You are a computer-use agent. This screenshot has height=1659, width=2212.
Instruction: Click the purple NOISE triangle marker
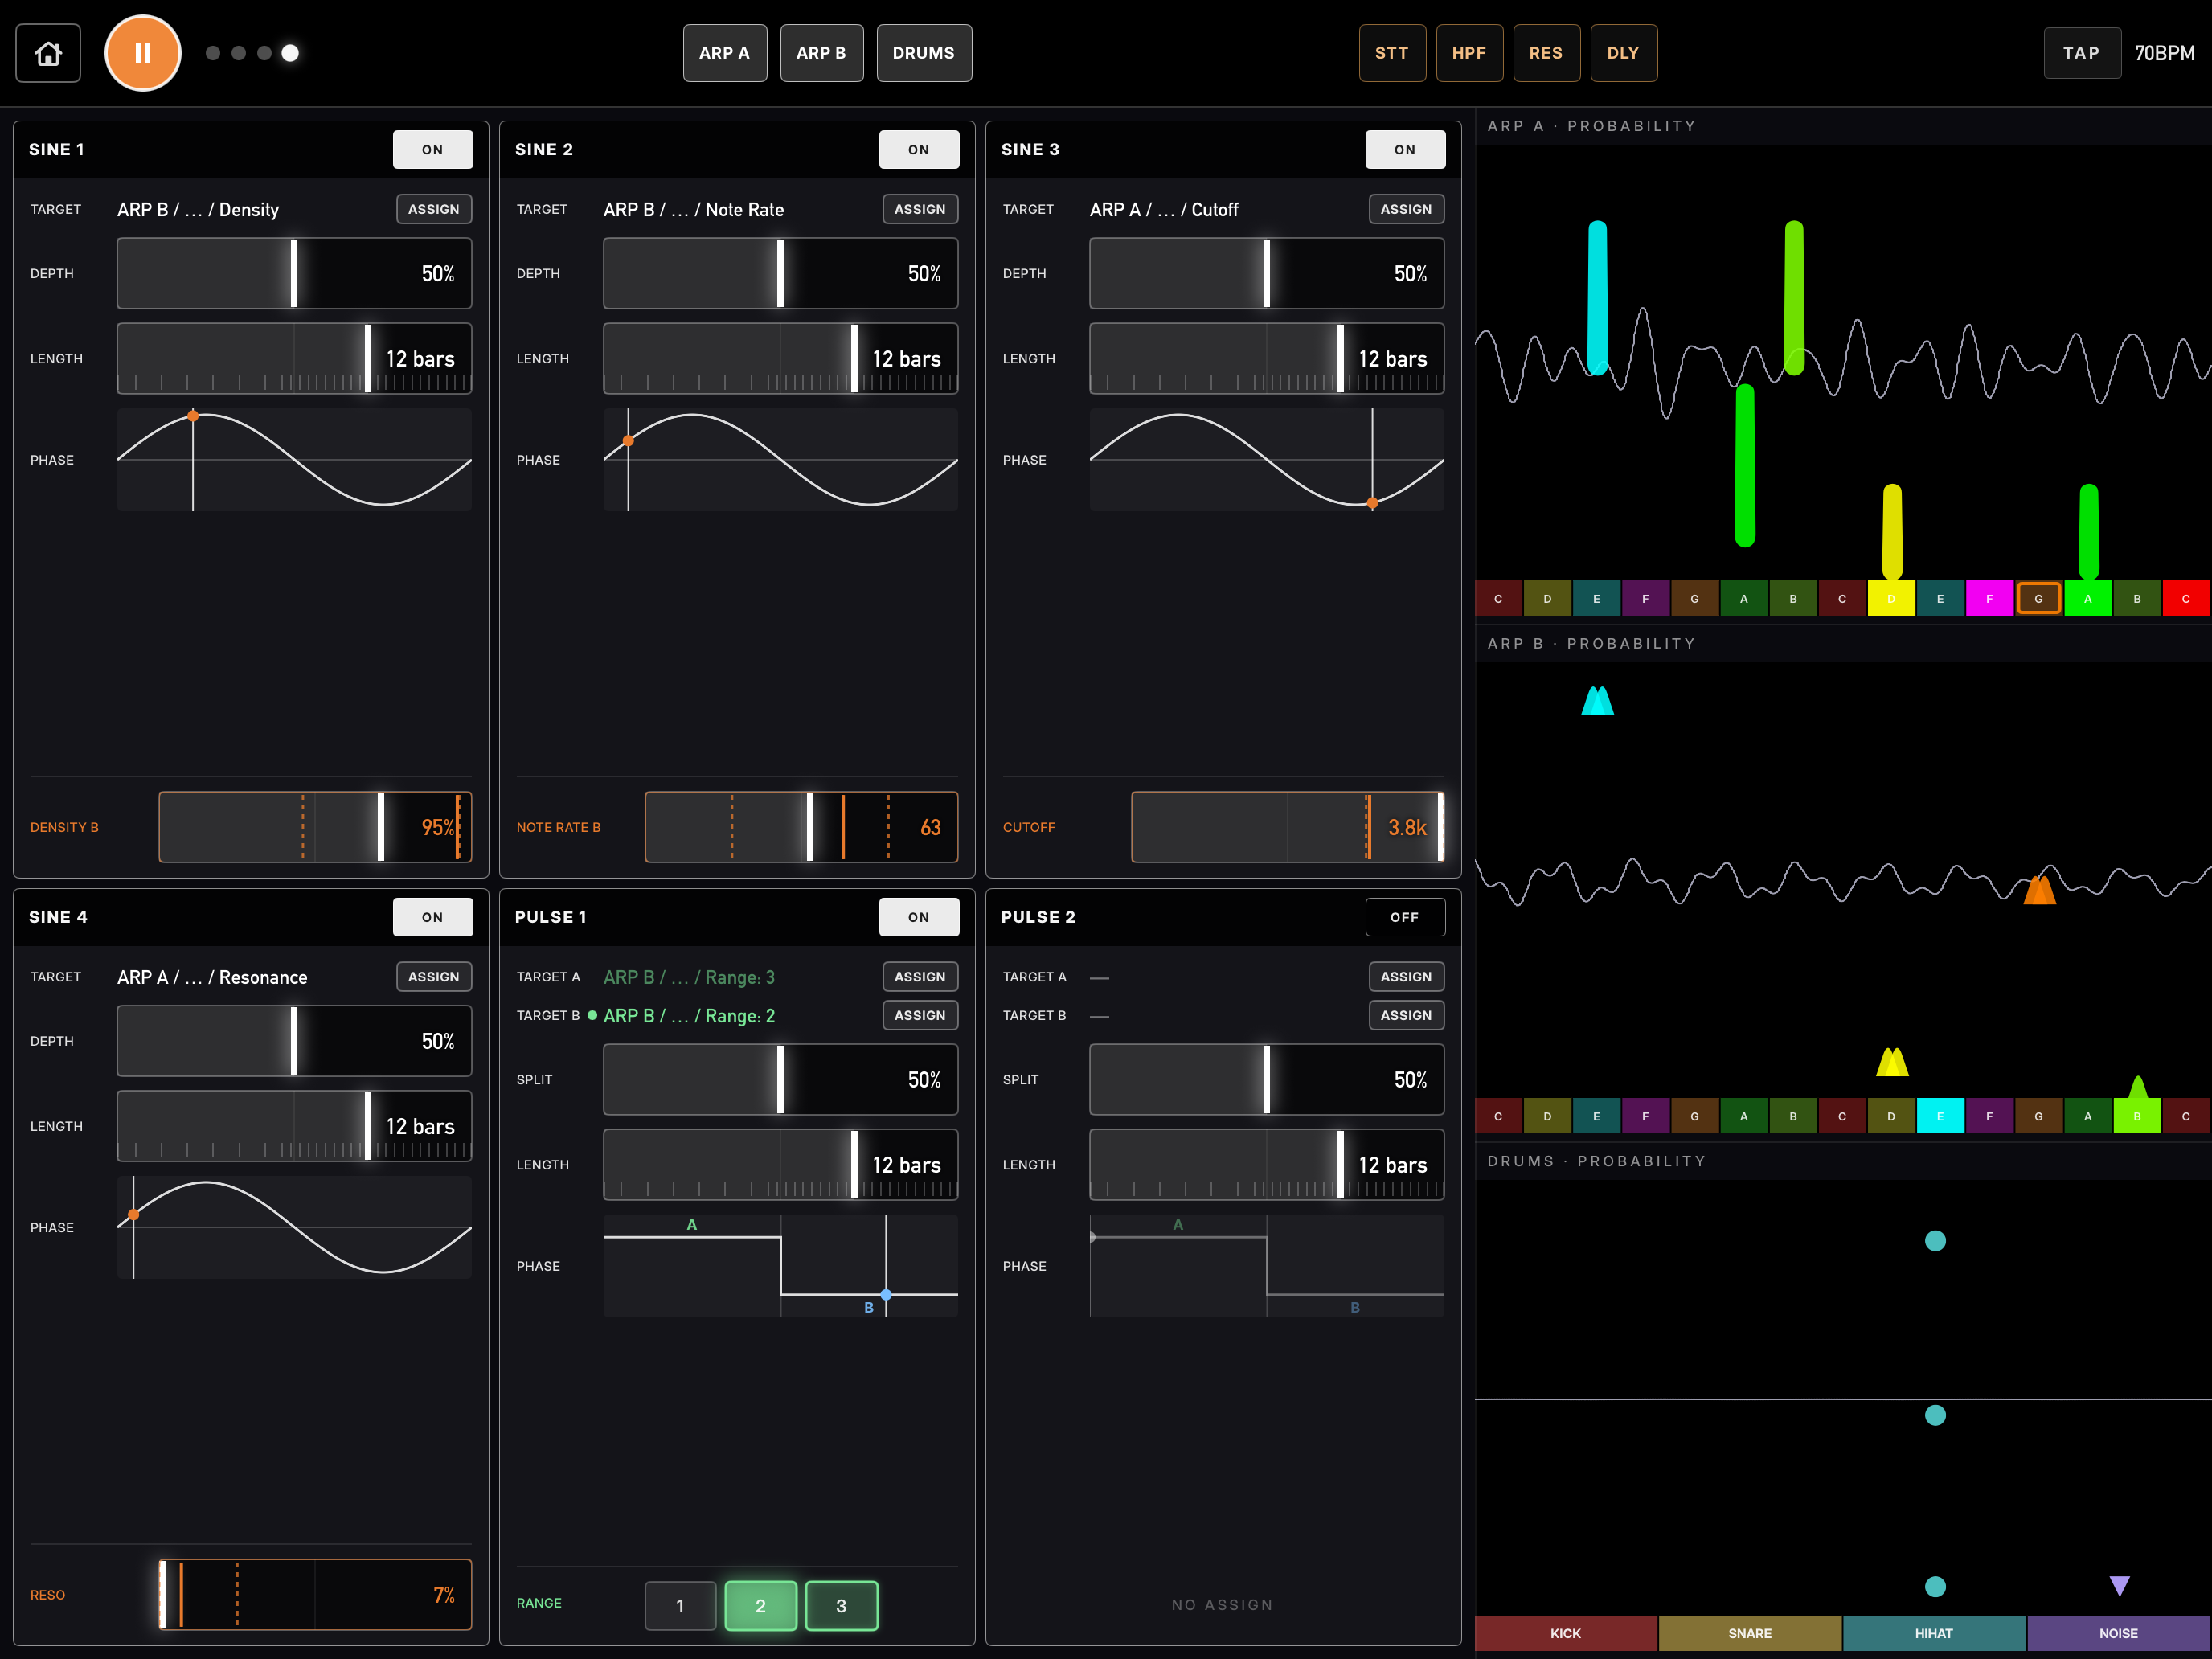click(2119, 1586)
